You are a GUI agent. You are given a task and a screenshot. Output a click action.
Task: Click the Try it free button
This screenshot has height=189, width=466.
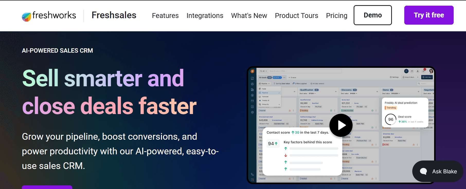click(429, 15)
